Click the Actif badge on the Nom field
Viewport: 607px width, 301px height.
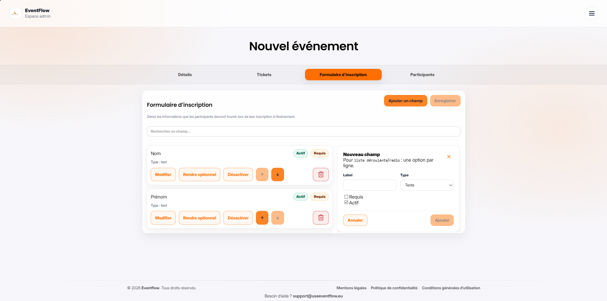click(300, 153)
